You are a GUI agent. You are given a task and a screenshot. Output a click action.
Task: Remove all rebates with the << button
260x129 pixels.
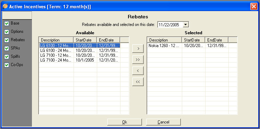point(138,82)
